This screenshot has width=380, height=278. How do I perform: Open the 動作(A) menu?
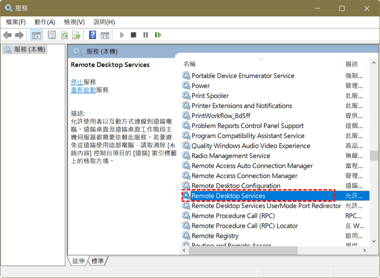45,22
